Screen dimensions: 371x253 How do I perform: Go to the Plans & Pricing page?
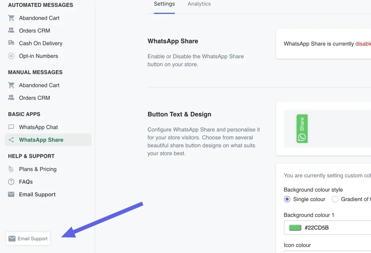38,169
